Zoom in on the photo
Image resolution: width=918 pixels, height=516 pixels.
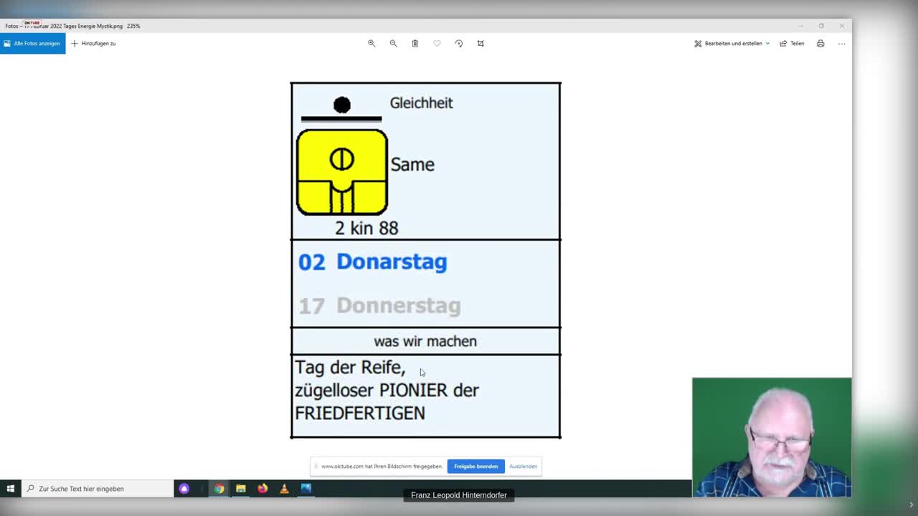[x=372, y=43]
